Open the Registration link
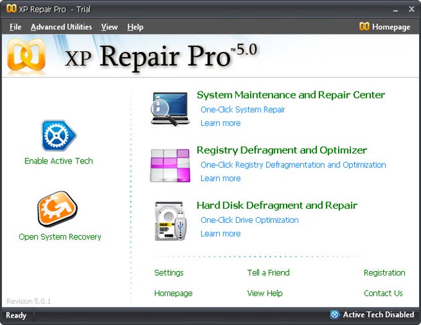This screenshot has width=421, height=325. (x=384, y=273)
